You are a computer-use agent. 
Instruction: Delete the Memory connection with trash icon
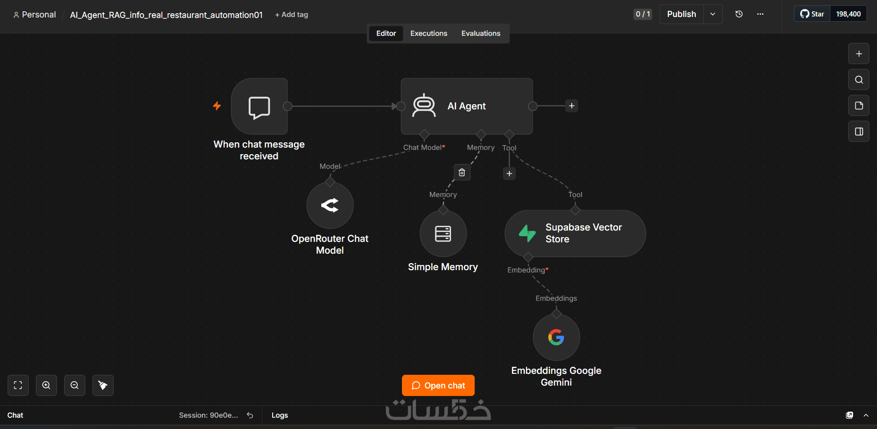point(462,173)
